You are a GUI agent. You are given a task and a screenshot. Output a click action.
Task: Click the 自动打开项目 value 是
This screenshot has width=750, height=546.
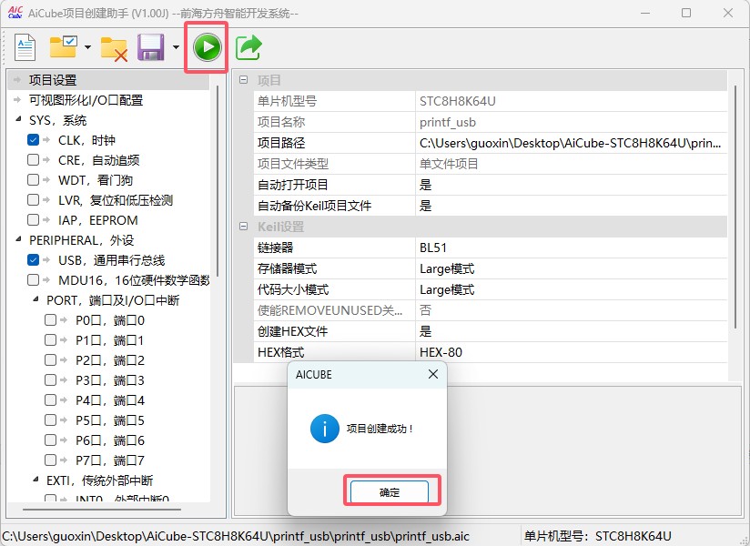(x=571, y=185)
